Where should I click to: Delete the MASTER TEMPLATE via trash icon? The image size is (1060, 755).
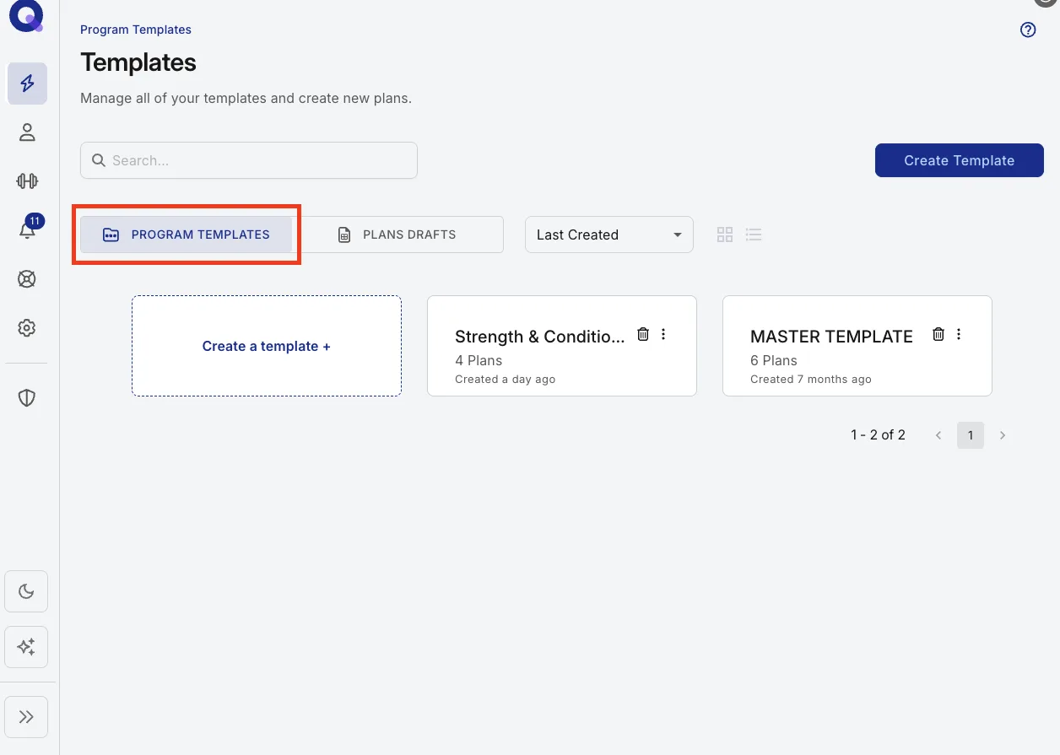[938, 334]
